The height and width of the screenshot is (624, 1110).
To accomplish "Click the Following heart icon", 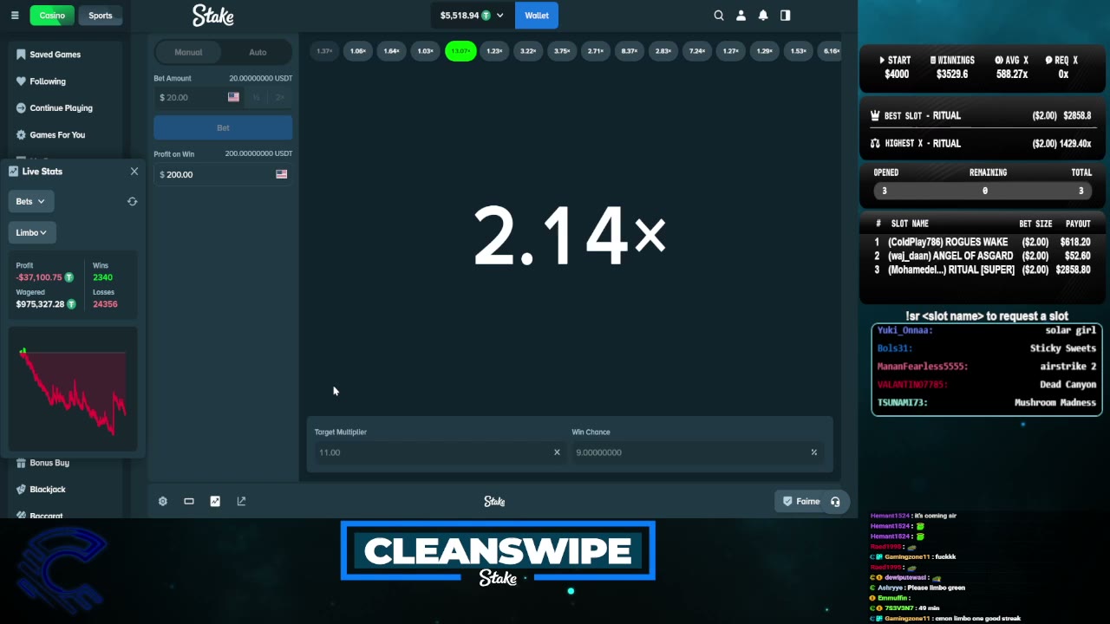I will (21, 81).
